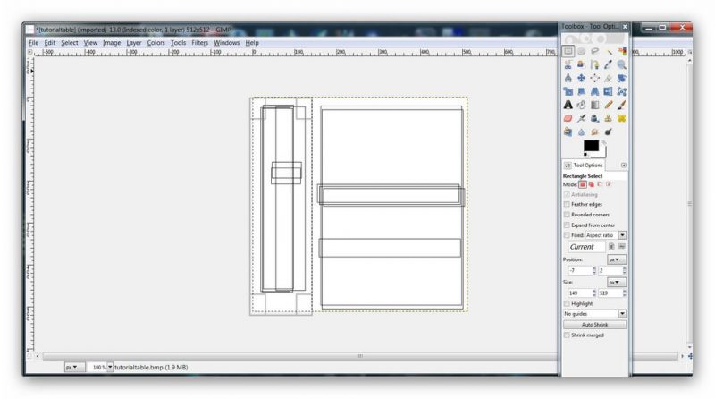The height and width of the screenshot is (399, 715).
Task: Open the Aspect ratio dropdown
Action: coord(622,235)
